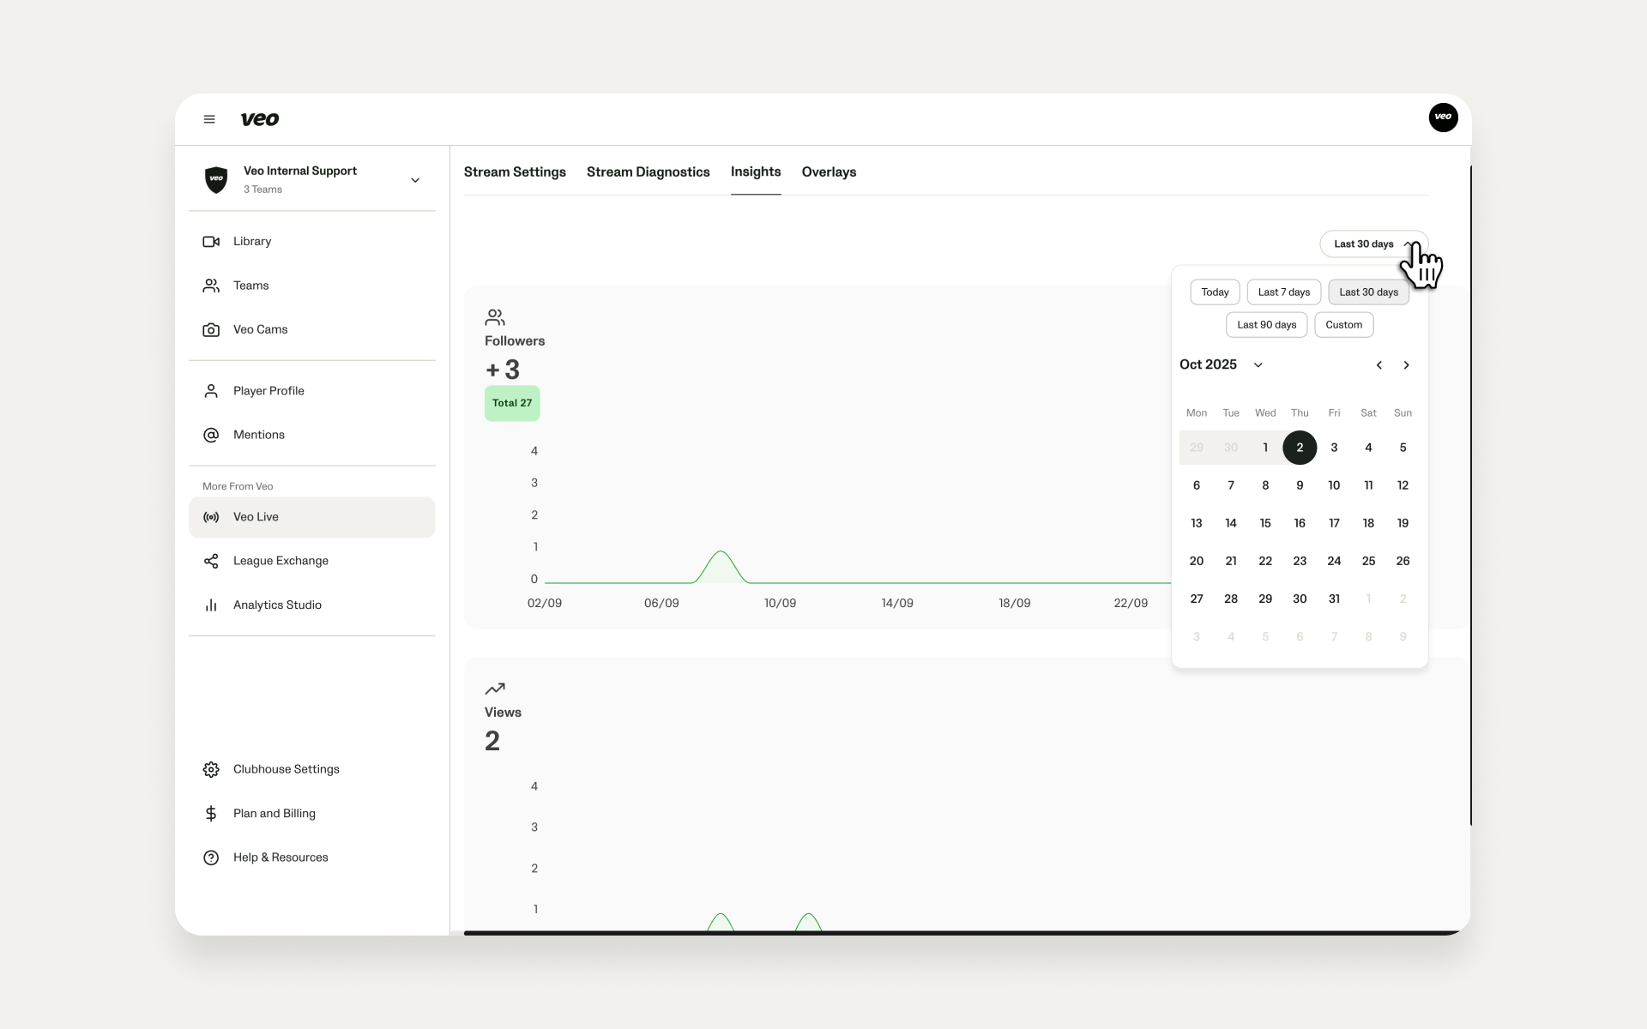The image size is (1647, 1029).
Task: Open the veo account avatar
Action: (x=1443, y=117)
